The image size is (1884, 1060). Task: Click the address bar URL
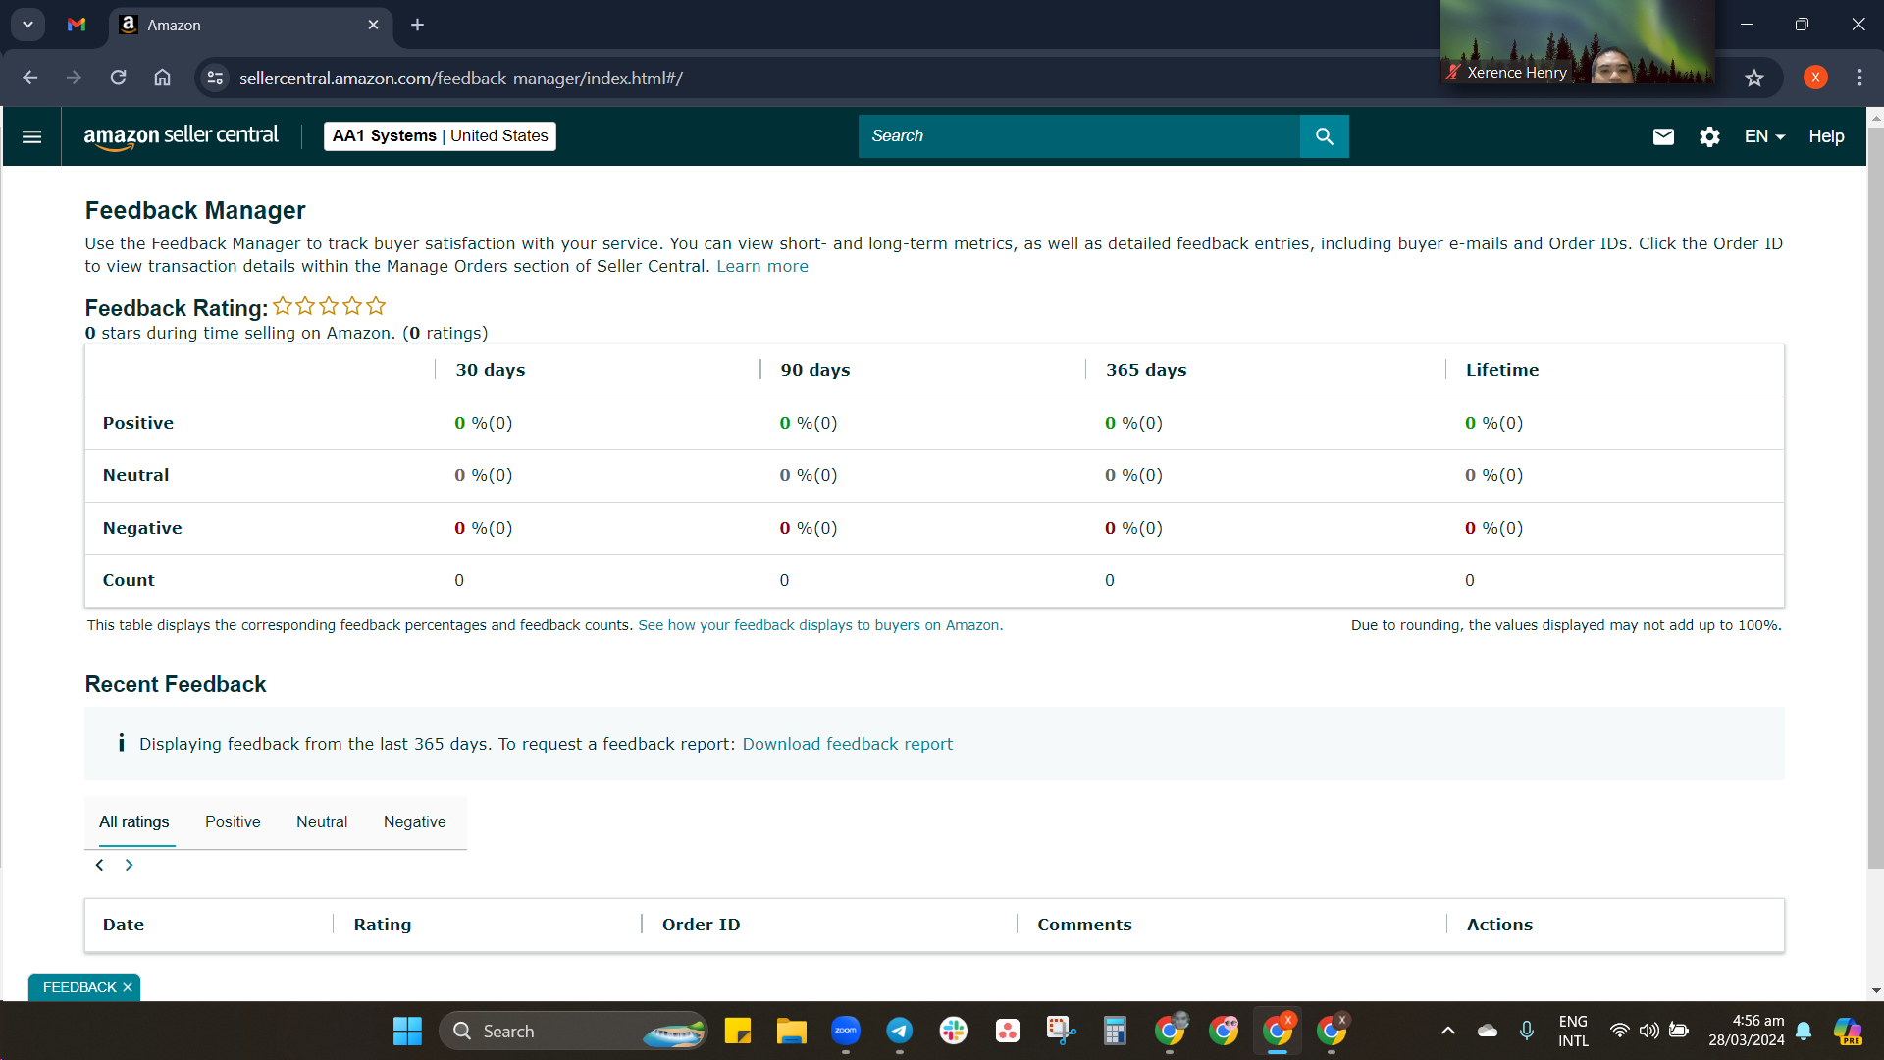(x=460, y=78)
